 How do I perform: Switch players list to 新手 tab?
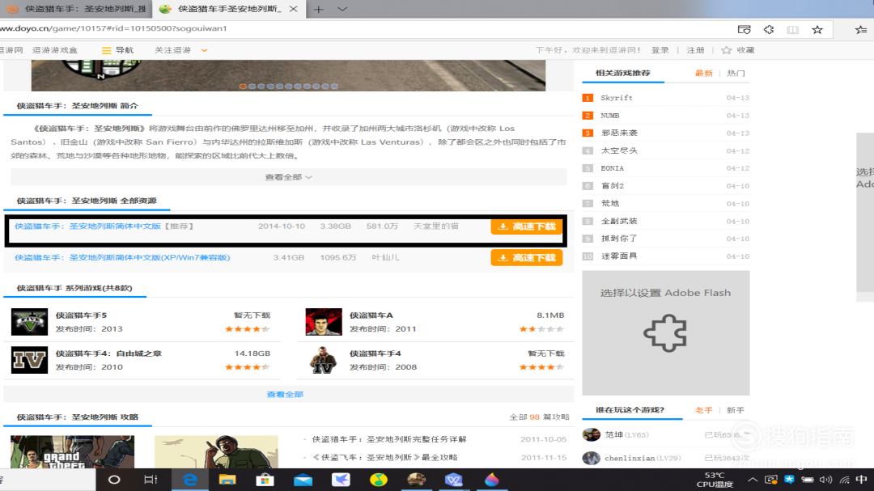(736, 409)
